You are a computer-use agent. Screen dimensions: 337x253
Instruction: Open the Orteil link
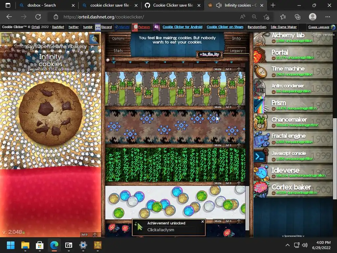point(36,27)
